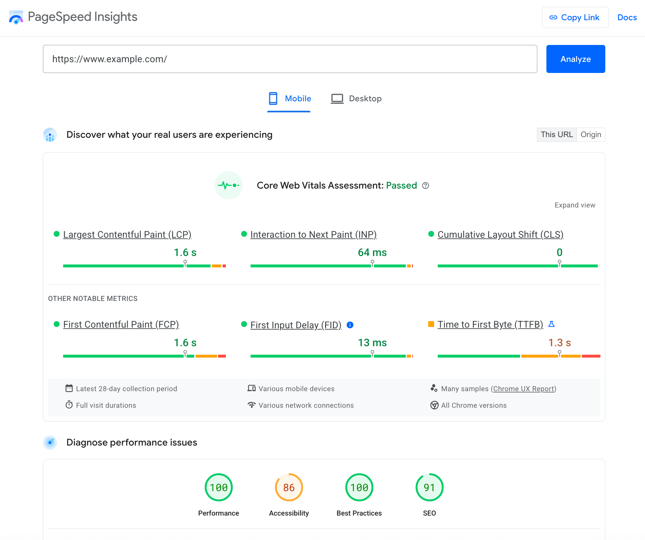
Task: Toggle to Origin view
Action: [x=590, y=135]
